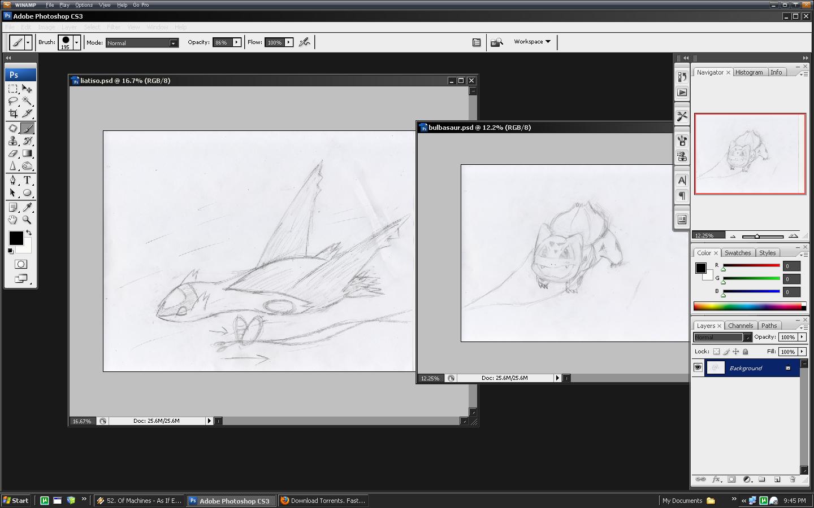Select the Eyedropper tool

[x=27, y=208]
